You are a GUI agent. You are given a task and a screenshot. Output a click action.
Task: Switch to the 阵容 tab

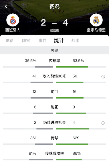[26, 40]
